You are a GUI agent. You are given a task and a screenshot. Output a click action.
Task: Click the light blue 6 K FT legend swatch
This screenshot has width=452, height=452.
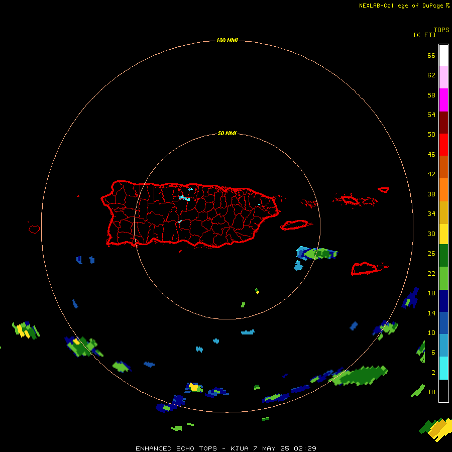pos(443,346)
